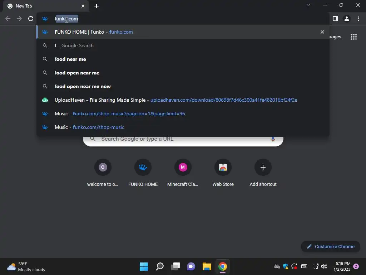The image size is (366, 275).
Task: Click the Images link
Action: [x=336, y=37]
